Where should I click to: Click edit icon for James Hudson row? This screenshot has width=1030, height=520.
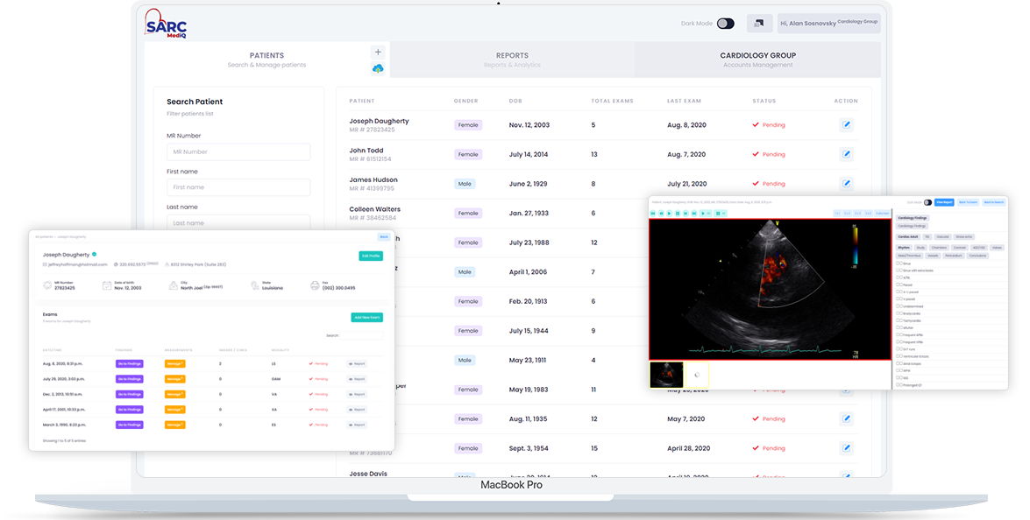click(x=846, y=184)
